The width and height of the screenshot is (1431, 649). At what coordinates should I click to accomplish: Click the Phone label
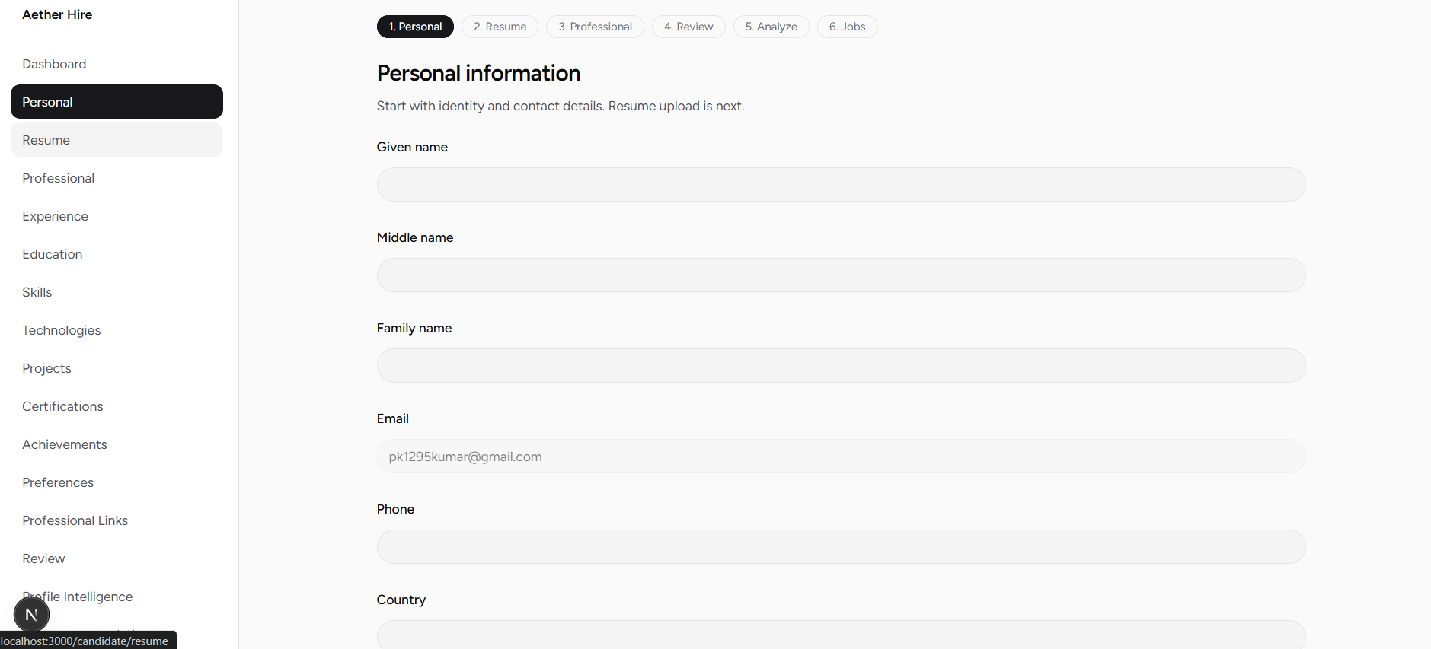[x=395, y=509]
